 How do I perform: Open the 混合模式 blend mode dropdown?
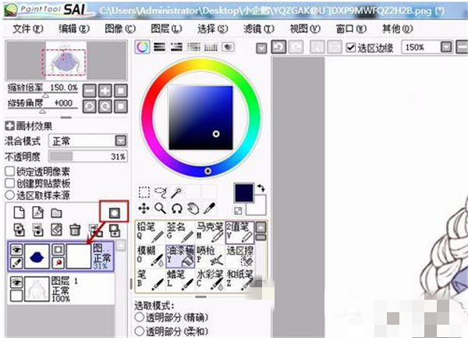(x=120, y=141)
